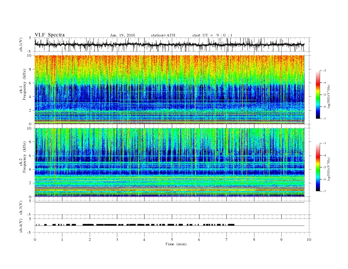The width and height of the screenshot is (348, 269).
Task: Click the "7" tick on the Time axis
Action: tap(227, 240)
